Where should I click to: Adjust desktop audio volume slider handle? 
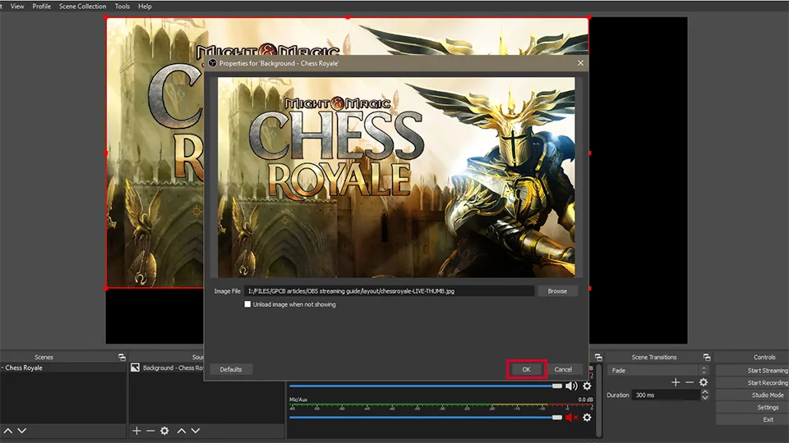[x=557, y=386]
